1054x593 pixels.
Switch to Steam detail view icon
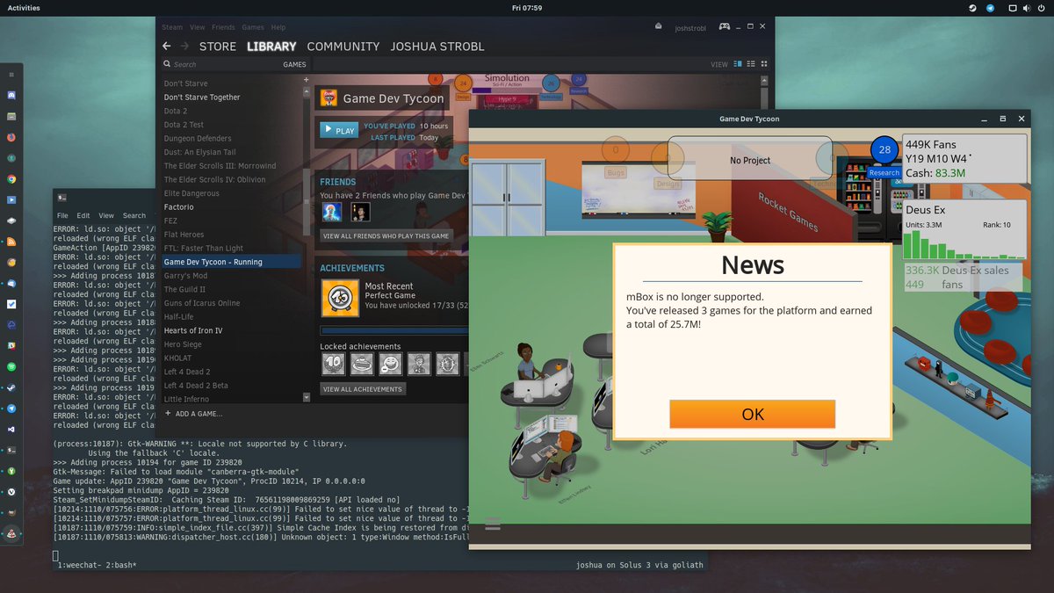738,64
